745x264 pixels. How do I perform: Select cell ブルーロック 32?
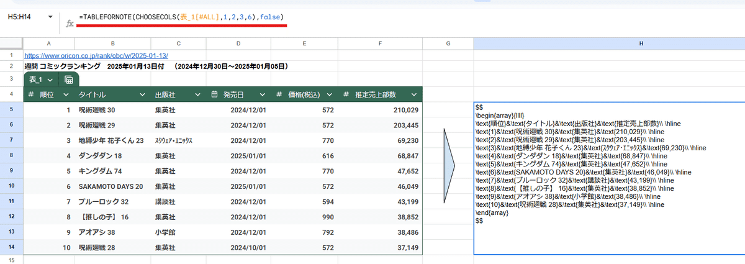(112, 201)
